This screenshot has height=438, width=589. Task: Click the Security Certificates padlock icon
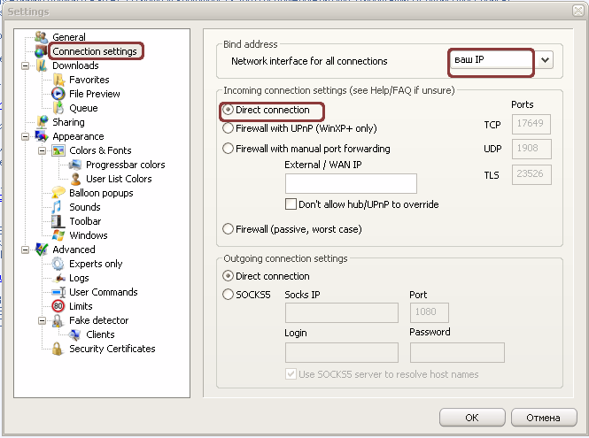[58, 349]
